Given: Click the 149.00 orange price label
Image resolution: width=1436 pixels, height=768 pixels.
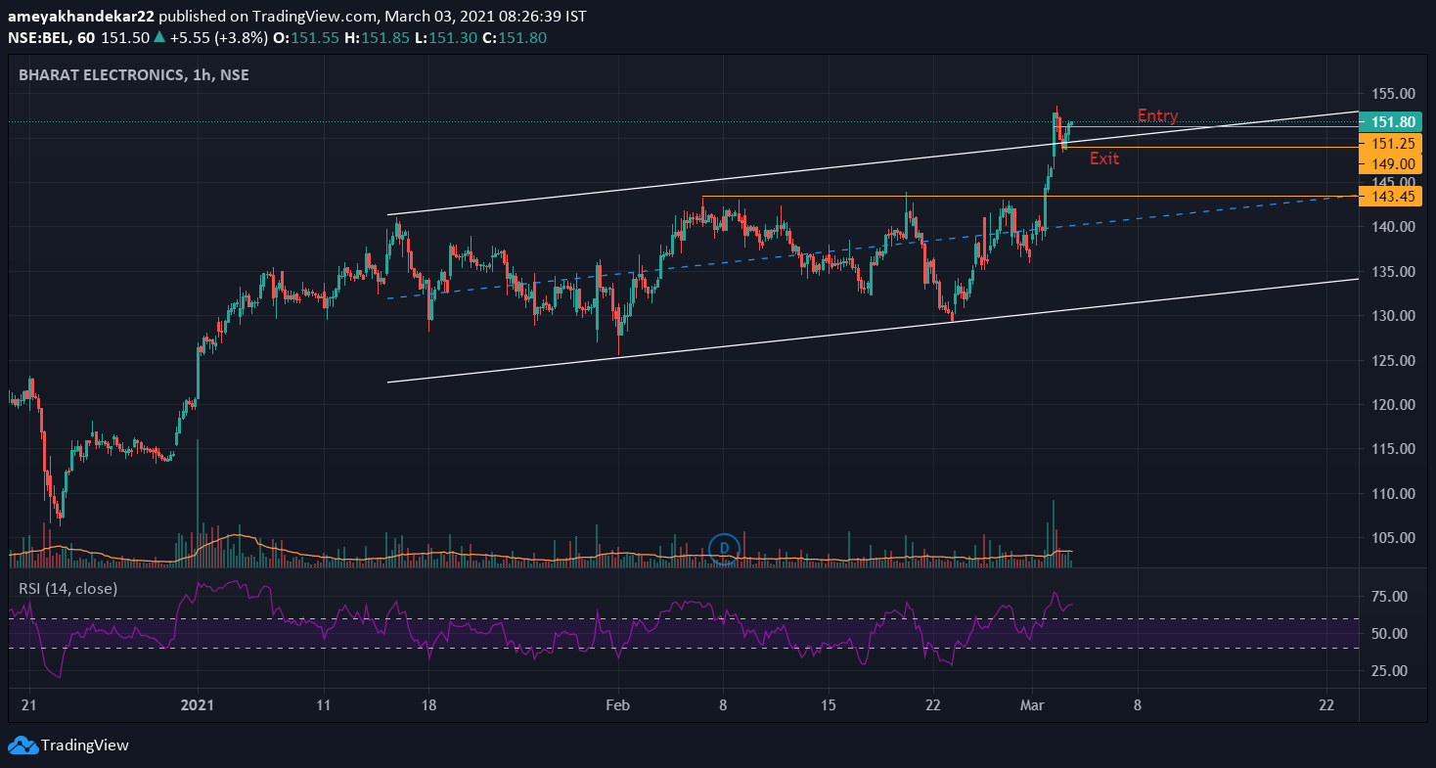Looking at the screenshot, I should point(1390,163).
